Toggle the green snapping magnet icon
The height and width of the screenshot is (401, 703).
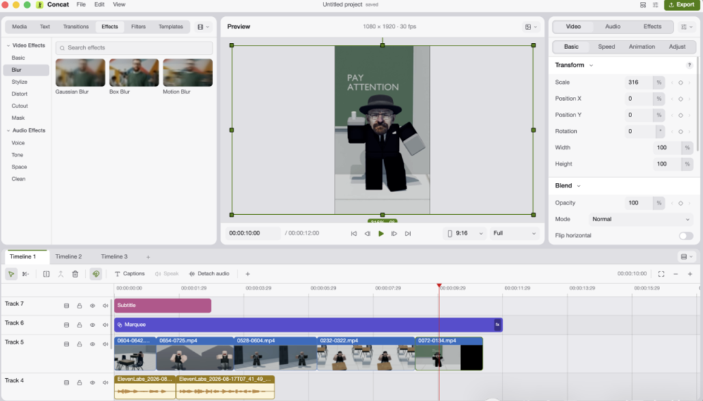click(96, 273)
